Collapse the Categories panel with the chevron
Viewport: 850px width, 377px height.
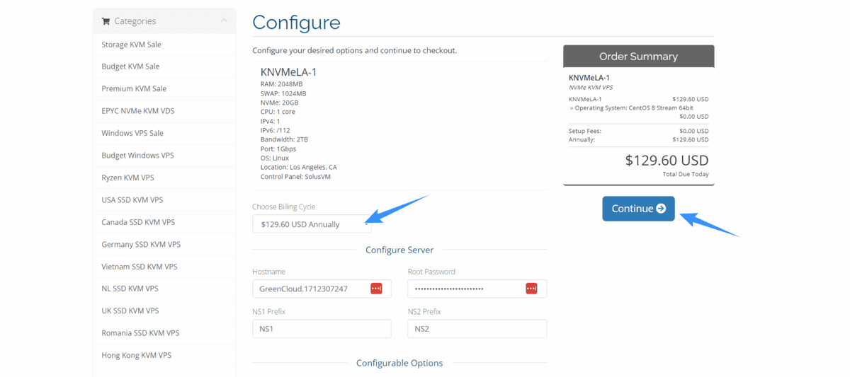[x=224, y=21]
